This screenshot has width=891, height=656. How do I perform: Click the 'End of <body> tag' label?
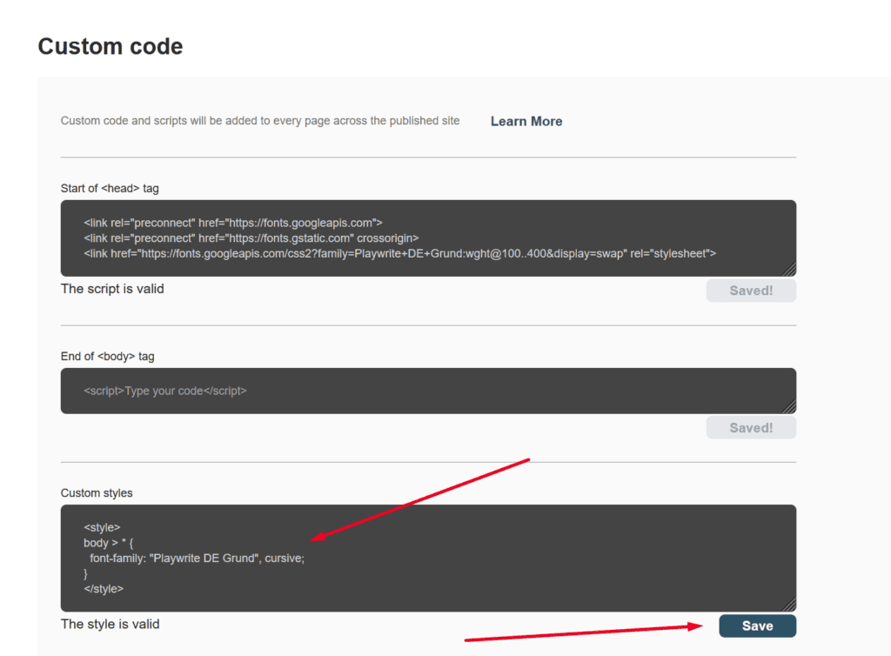coord(107,356)
